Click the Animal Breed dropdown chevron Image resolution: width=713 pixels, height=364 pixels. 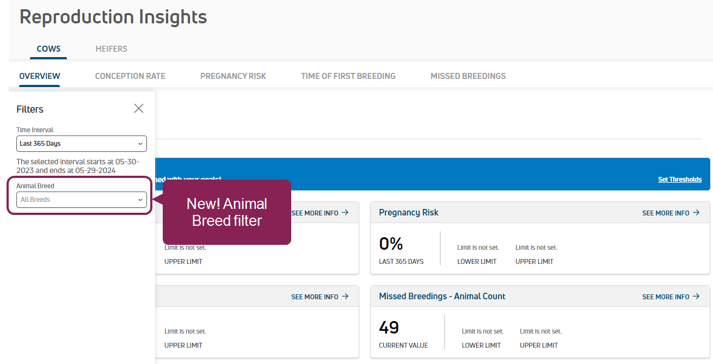click(140, 200)
